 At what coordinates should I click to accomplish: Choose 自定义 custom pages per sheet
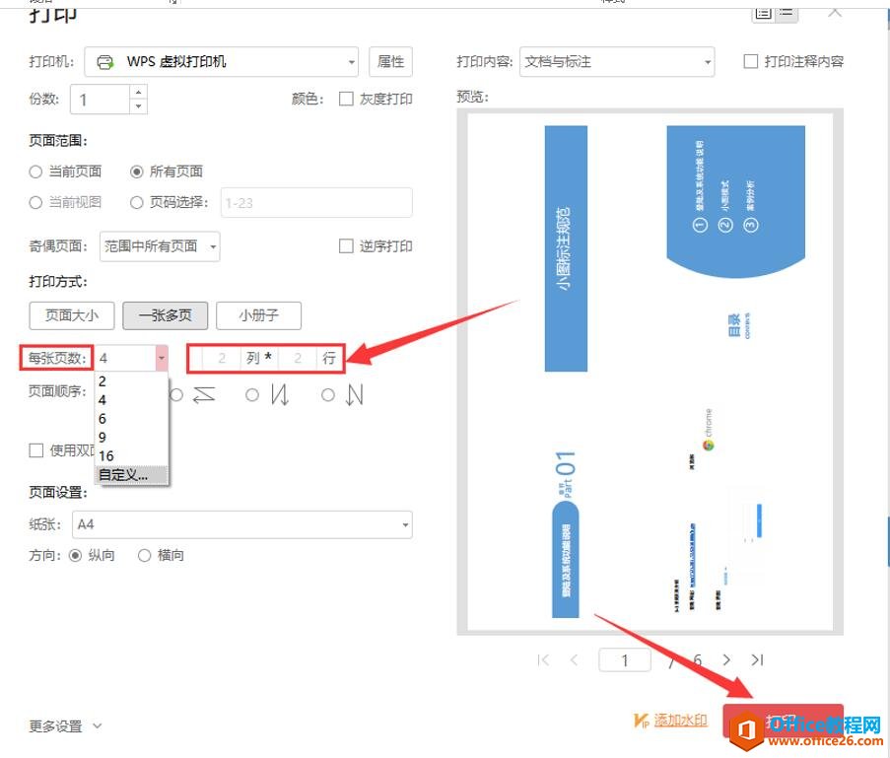[131, 475]
